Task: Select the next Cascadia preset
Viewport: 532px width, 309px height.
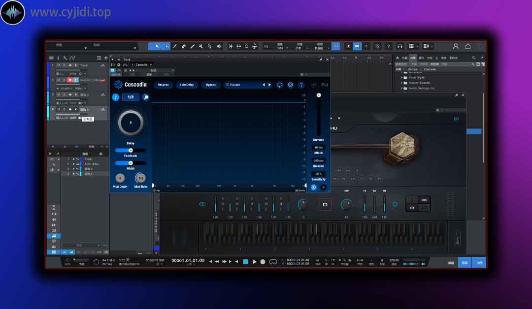Action: (x=269, y=85)
